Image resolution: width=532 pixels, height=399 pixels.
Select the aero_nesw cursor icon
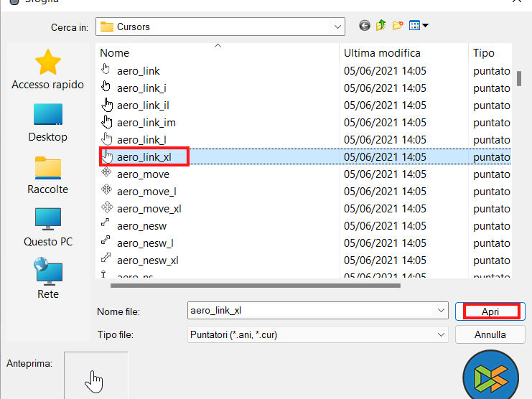(105, 222)
